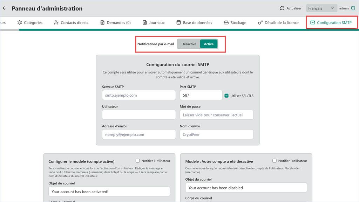Open the Français language dropdown

321,8
